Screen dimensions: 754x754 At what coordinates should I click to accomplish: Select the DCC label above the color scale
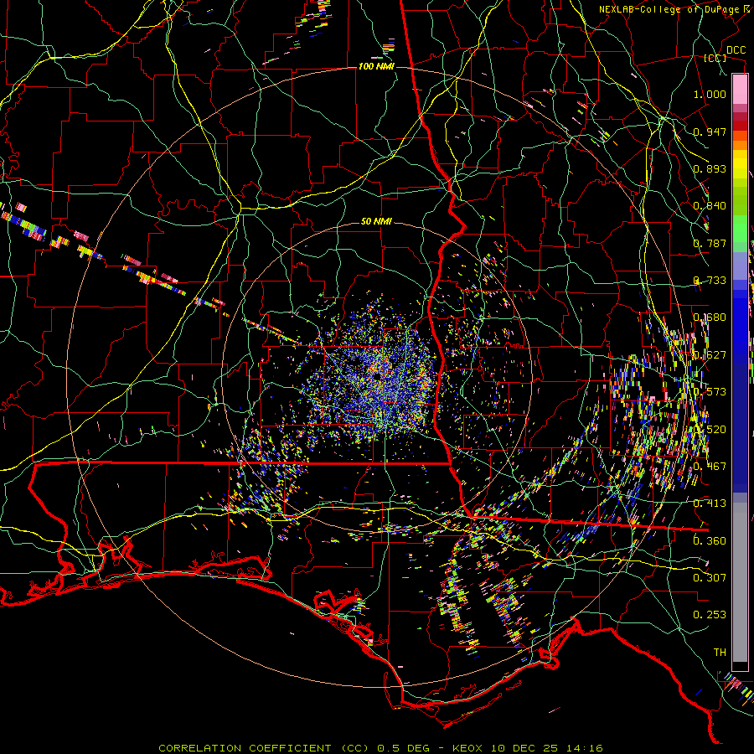(736, 50)
